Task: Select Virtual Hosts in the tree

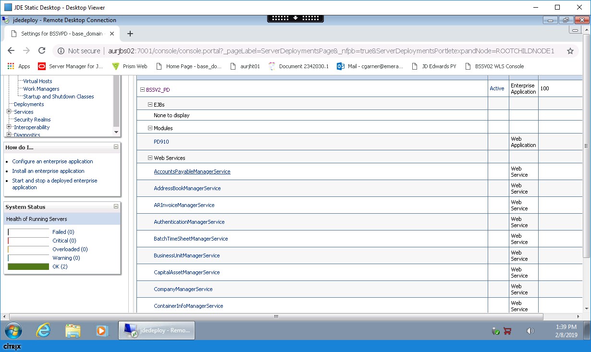Action: coord(37,81)
